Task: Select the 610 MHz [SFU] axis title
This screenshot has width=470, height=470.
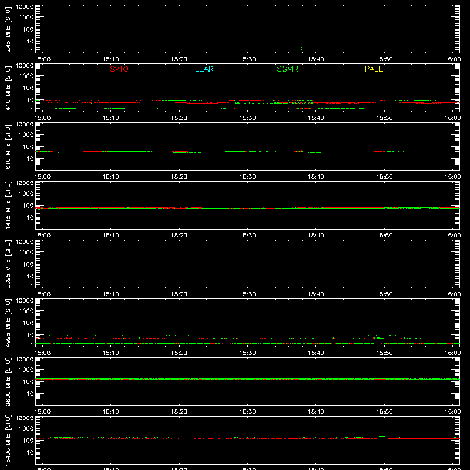Action: (x=8, y=147)
